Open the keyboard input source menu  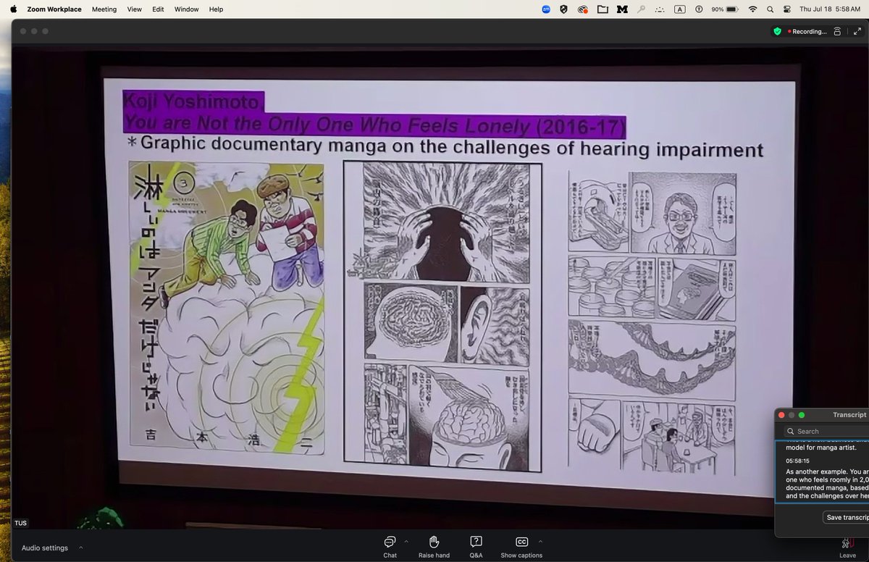pos(679,9)
